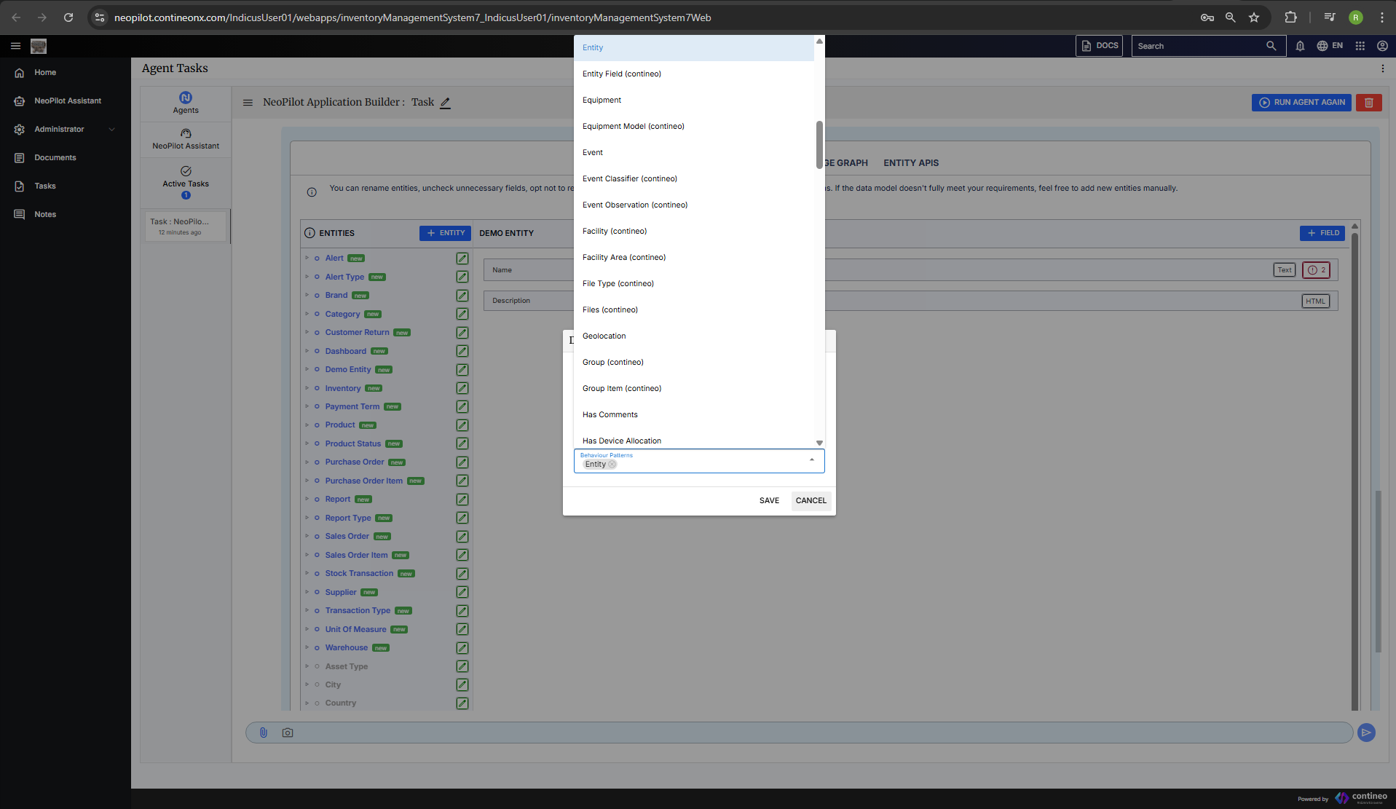Click the search magnifier icon
This screenshot has width=1396, height=809.
pos(1271,46)
